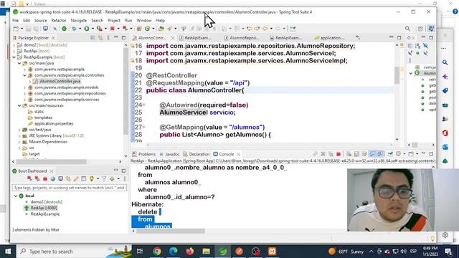This screenshot has height=258, width=459.
Task: Toggle Show Console on standard output change
Action: point(372,154)
